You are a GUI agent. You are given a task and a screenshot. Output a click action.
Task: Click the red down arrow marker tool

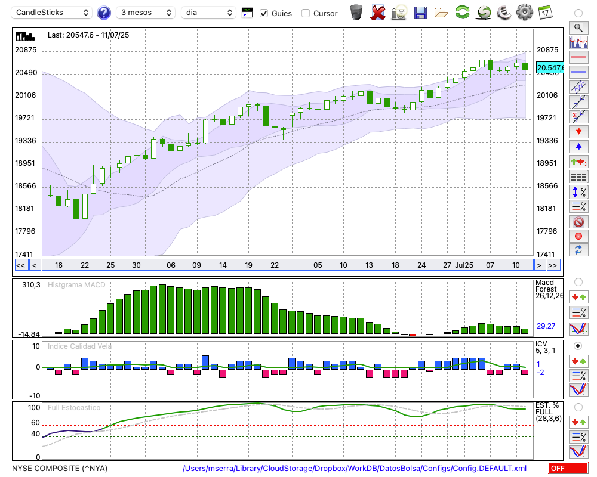[578, 132]
